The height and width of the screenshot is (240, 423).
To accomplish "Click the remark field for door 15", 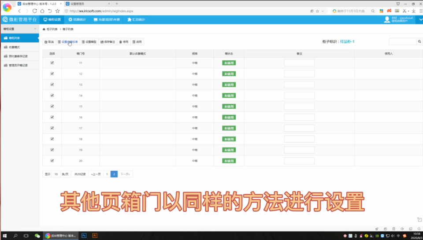I will [299, 106].
